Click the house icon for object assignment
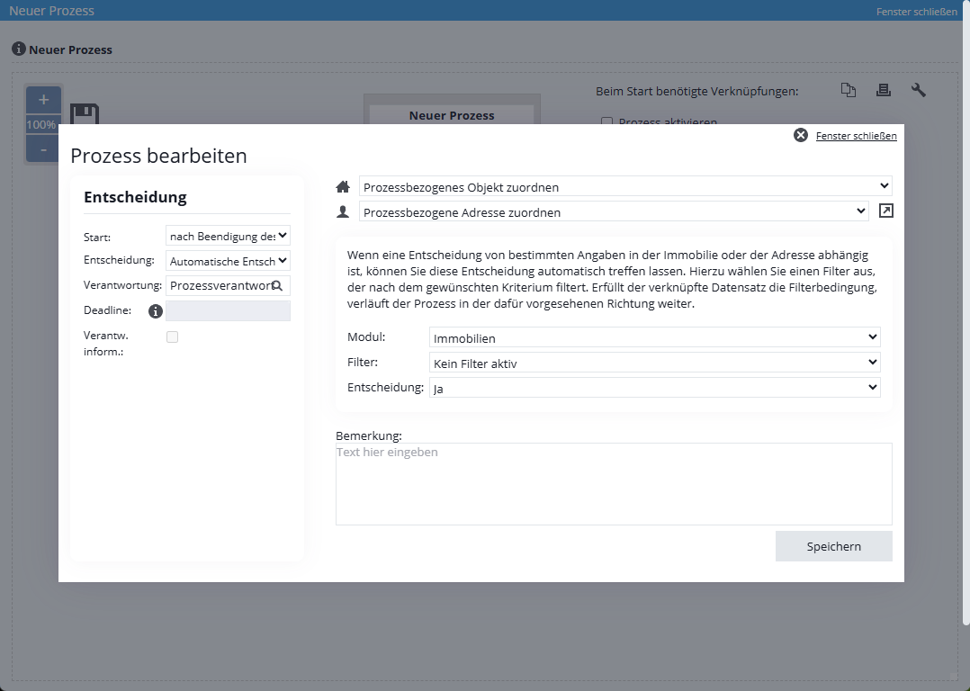 (342, 187)
